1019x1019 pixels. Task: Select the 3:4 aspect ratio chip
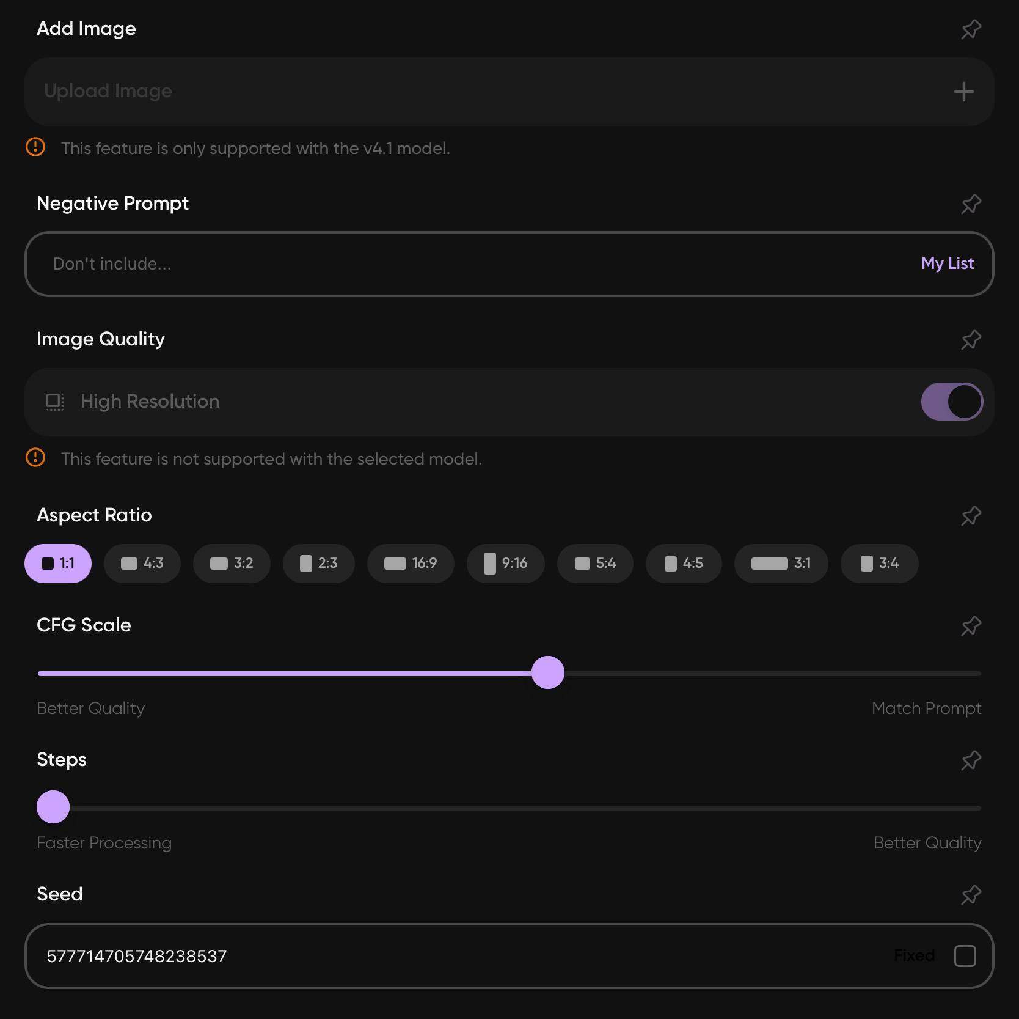pyautogui.click(x=879, y=563)
